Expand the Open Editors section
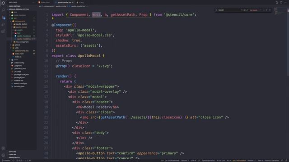289x162 pixels. point(15,6)
